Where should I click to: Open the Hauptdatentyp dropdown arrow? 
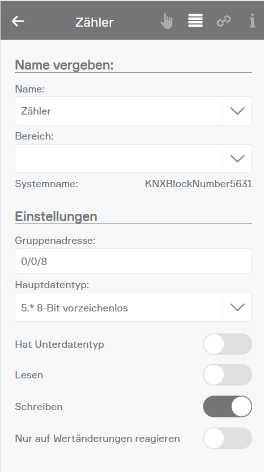pyautogui.click(x=237, y=307)
